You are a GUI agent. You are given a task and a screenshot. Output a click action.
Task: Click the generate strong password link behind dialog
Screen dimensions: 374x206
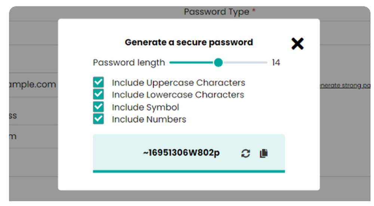[x=344, y=85]
